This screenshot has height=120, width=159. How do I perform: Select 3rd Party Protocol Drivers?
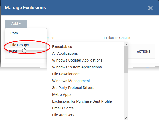point(73,88)
